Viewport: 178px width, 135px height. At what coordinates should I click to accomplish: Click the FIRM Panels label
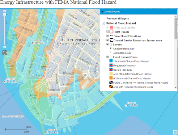point(121,32)
